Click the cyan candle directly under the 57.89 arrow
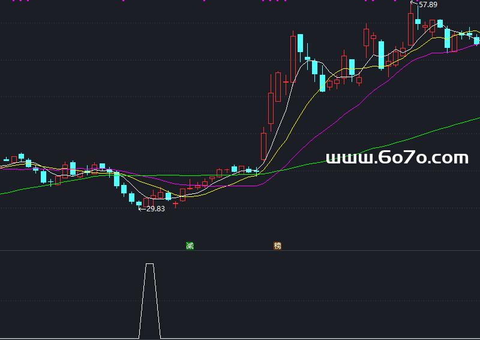The height and width of the screenshot is (340, 480). [x=418, y=22]
